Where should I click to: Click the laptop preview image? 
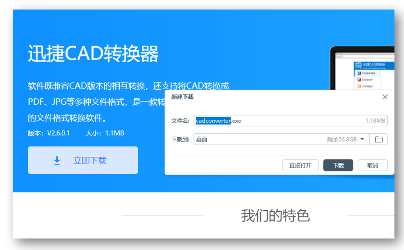pos(362,68)
